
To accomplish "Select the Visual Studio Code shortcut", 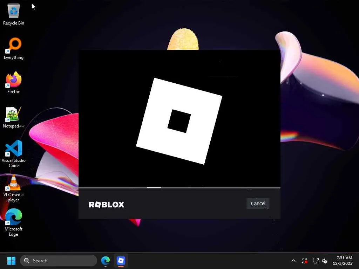I will 14,154.
